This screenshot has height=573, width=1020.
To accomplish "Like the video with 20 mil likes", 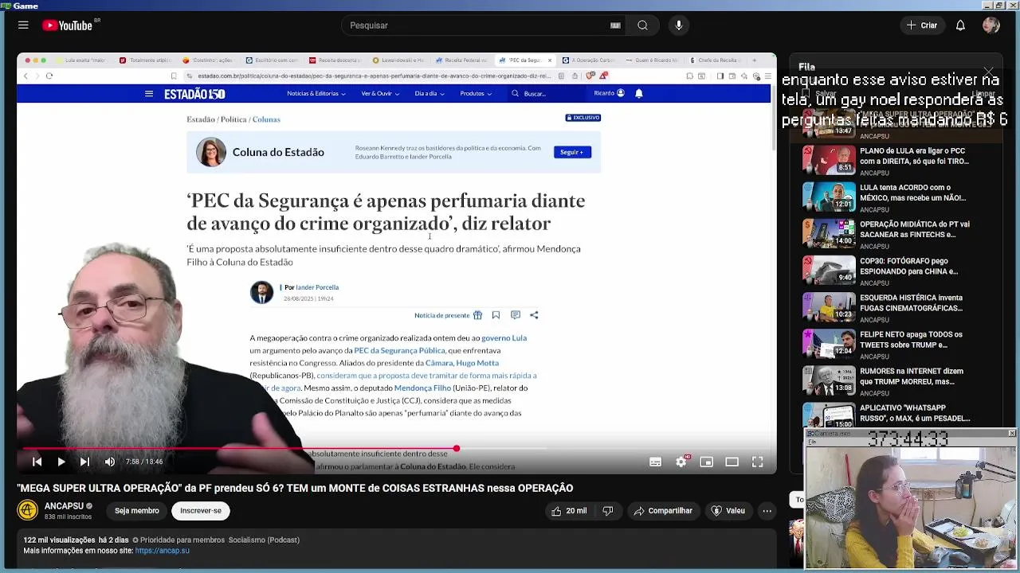I will pyautogui.click(x=569, y=511).
